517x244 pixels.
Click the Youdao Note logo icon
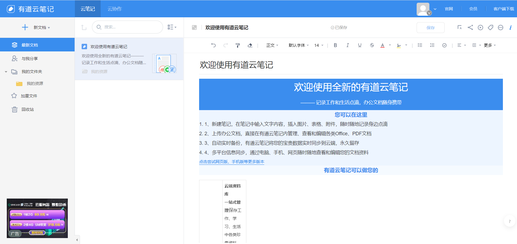(11, 9)
